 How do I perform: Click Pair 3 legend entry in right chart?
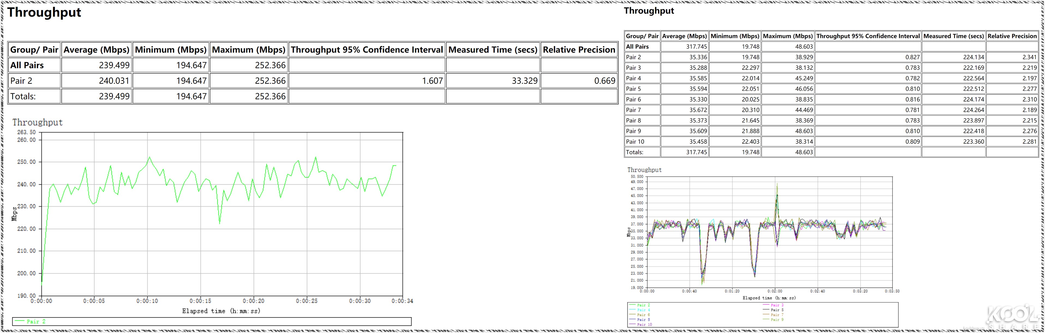point(777,305)
